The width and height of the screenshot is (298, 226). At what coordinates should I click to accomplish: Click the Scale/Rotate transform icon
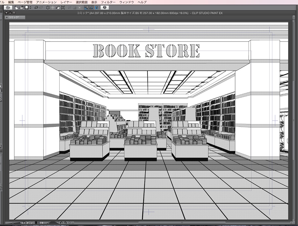tap(63, 8)
